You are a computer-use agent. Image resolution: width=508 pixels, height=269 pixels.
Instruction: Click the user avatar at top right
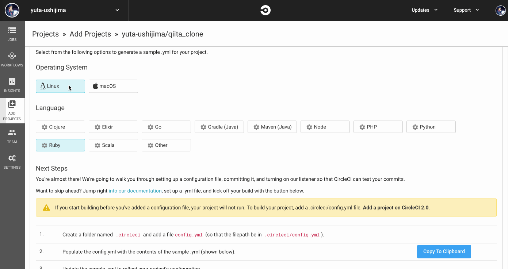click(500, 10)
